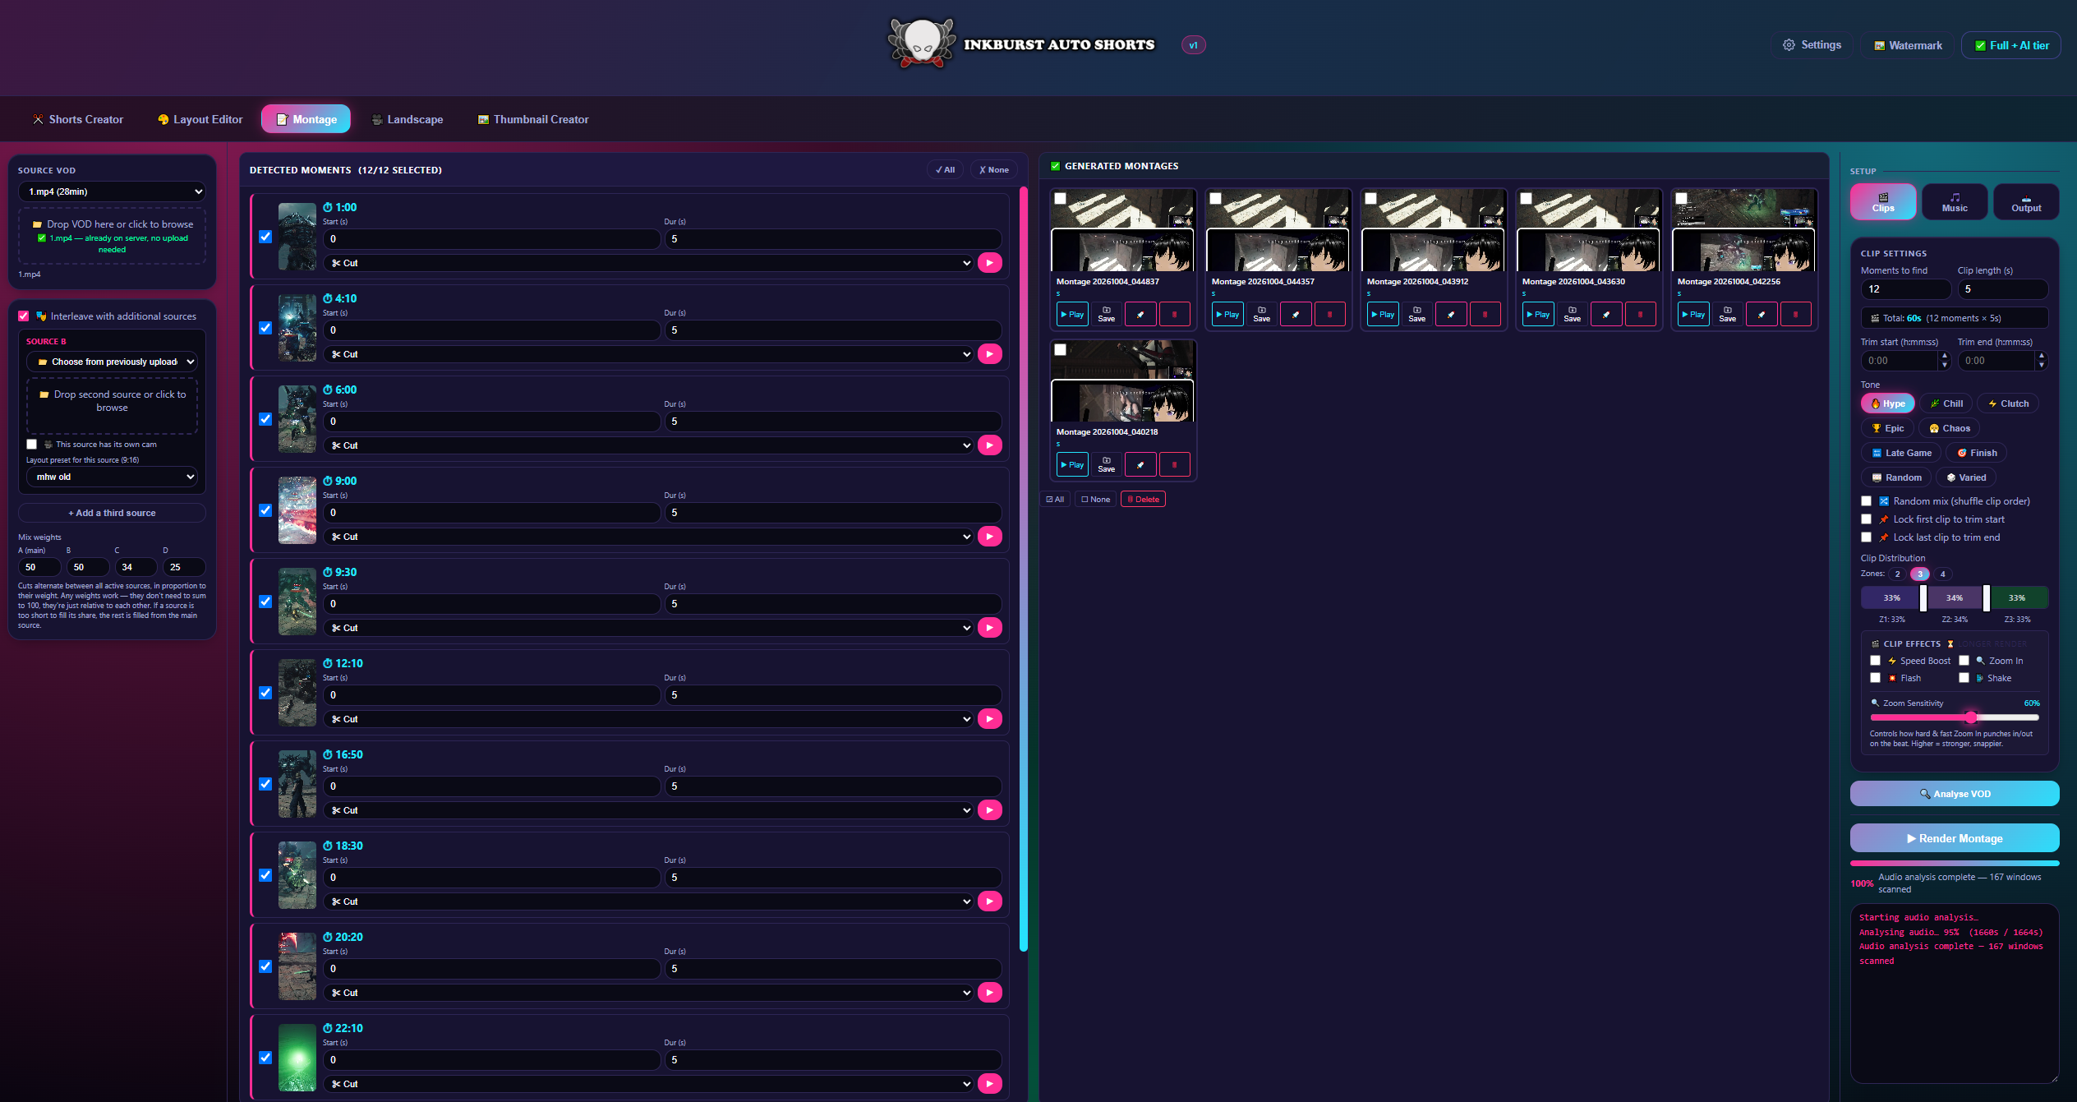
Task: Open Cut transition dropdown for 6:00 moment
Action: click(648, 445)
